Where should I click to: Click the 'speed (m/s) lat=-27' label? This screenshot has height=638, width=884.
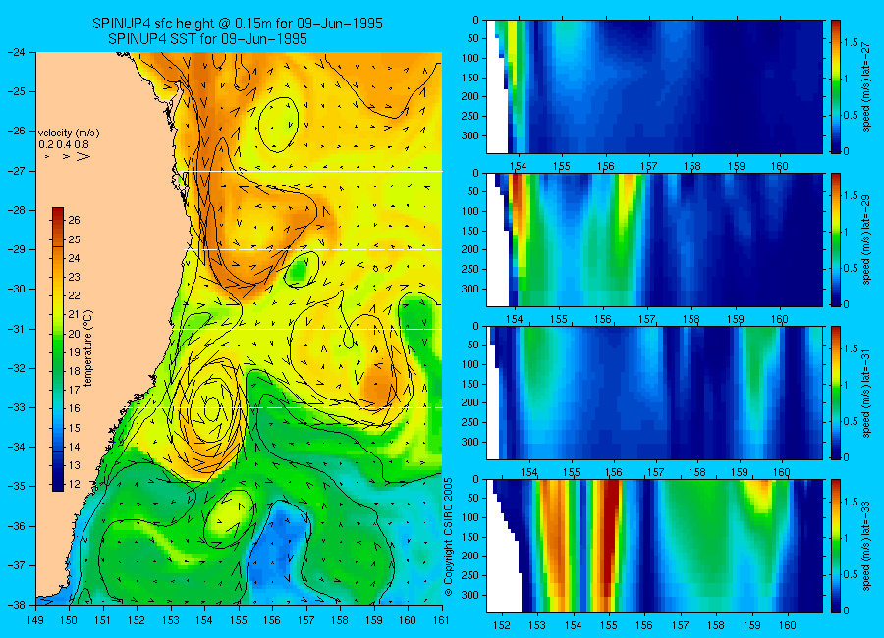click(867, 86)
